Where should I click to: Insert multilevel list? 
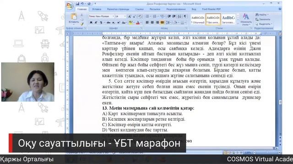pos(162,16)
